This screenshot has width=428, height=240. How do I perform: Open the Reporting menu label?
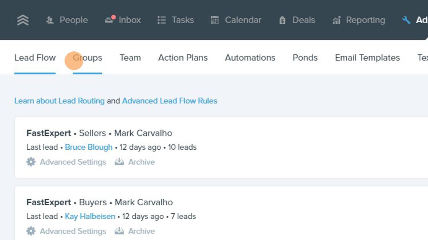[365, 20]
